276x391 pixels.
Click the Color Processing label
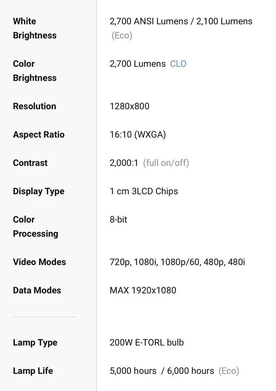(x=35, y=226)
